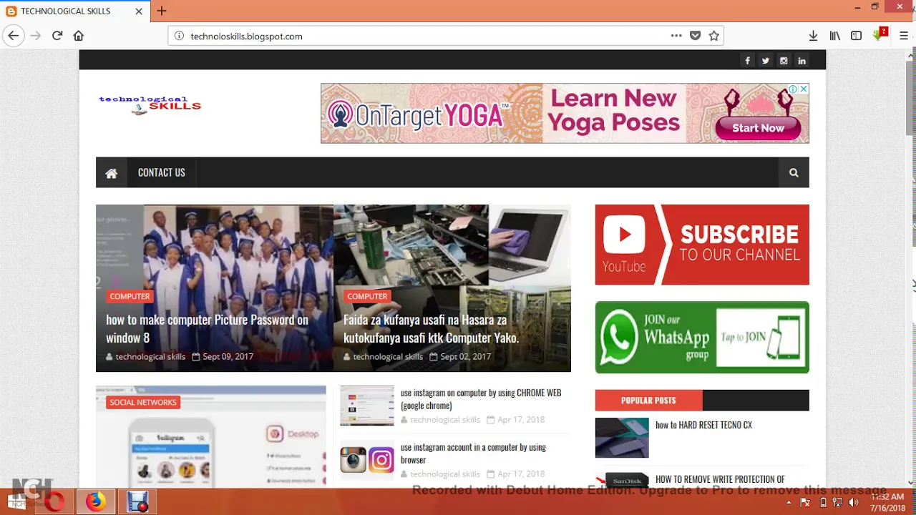
Task: Click author technological skills under Picture Password post
Action: pyautogui.click(x=150, y=356)
